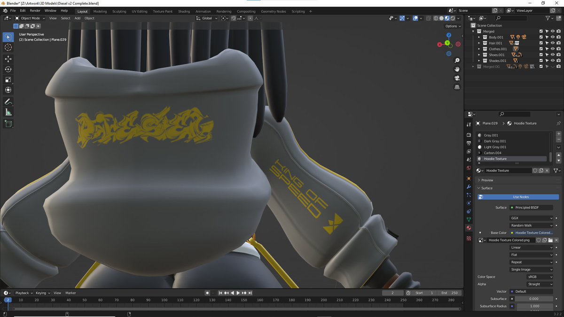Switch to the Sculpting workspace tab
Image resolution: width=564 pixels, height=317 pixels.
coord(119,11)
